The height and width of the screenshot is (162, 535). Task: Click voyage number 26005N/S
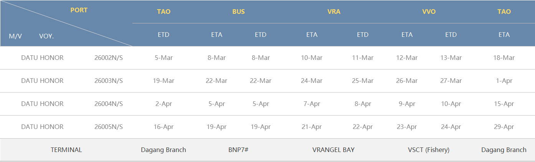tap(109, 127)
